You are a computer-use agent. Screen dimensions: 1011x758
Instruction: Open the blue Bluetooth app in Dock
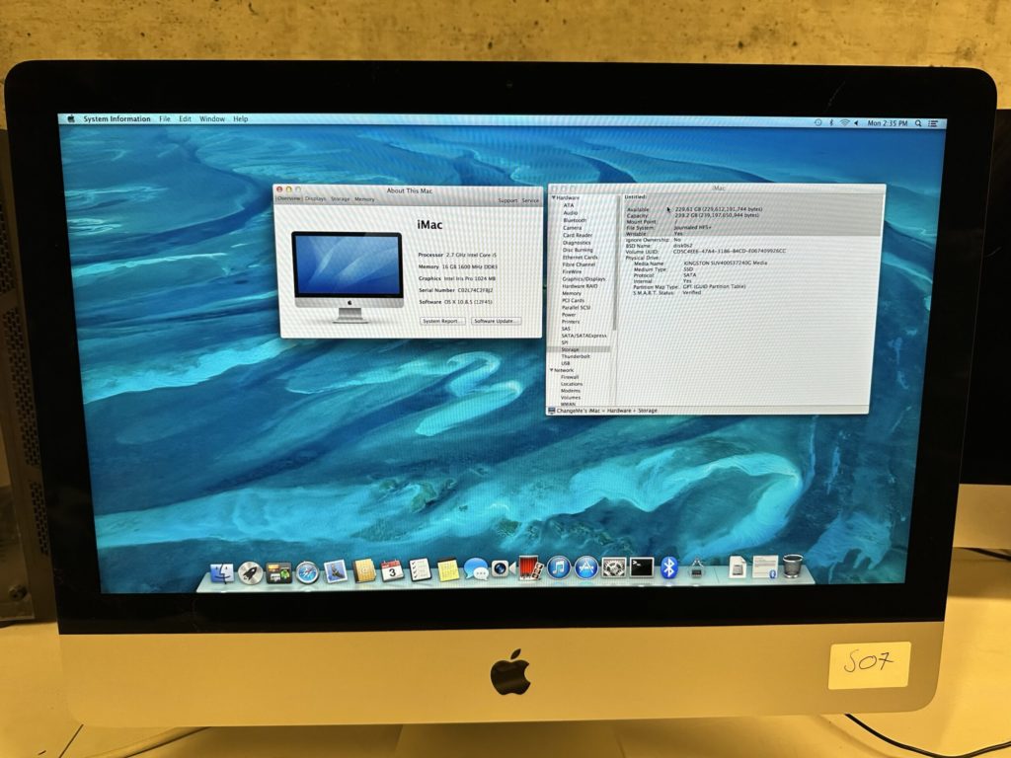click(669, 568)
